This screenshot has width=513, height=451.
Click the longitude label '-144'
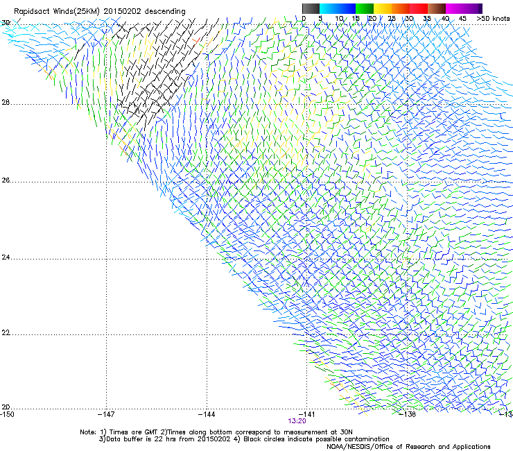(x=207, y=414)
